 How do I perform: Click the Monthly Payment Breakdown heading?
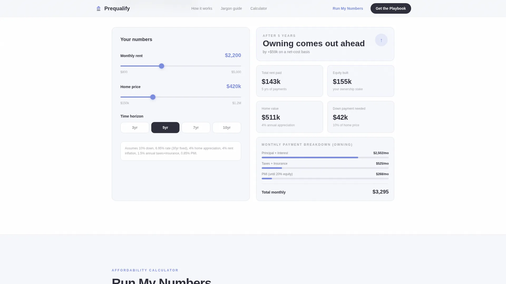click(x=307, y=145)
